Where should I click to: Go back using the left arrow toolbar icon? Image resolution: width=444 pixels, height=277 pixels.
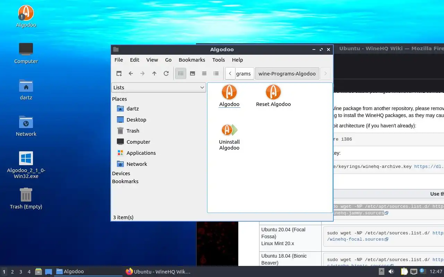(131, 73)
